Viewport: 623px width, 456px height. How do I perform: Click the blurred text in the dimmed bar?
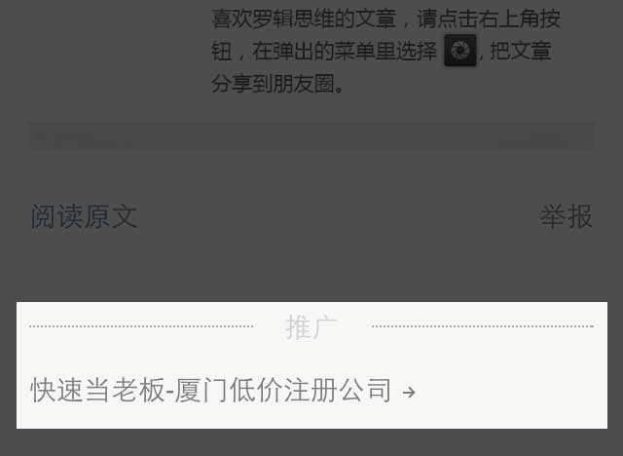(x=84, y=138)
